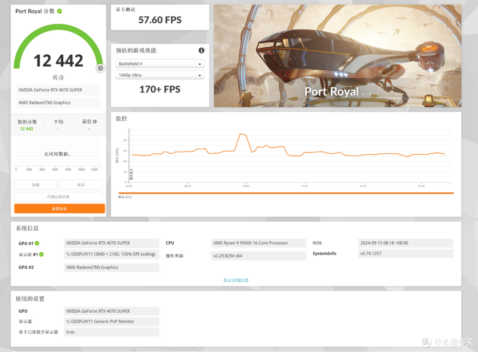Click the 无可用数据 no data message
The width and height of the screenshot is (478, 352).
tap(58, 154)
